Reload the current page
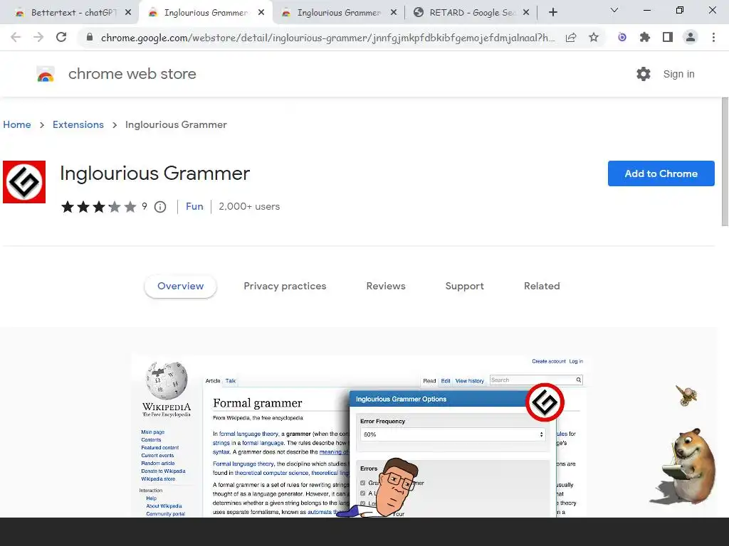This screenshot has width=729, height=546. (x=61, y=37)
